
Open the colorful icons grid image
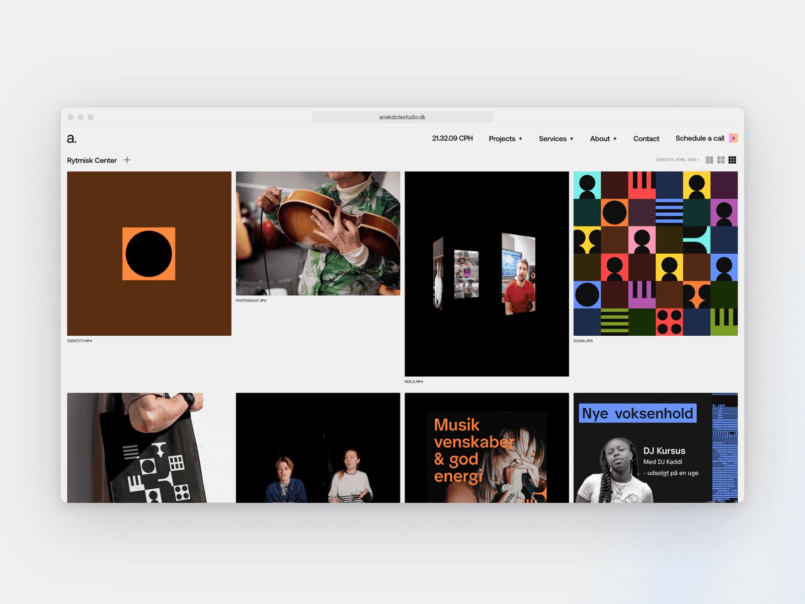[656, 254]
